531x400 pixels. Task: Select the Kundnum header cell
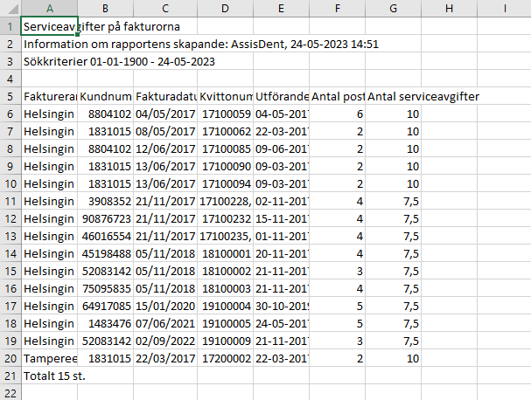105,97
